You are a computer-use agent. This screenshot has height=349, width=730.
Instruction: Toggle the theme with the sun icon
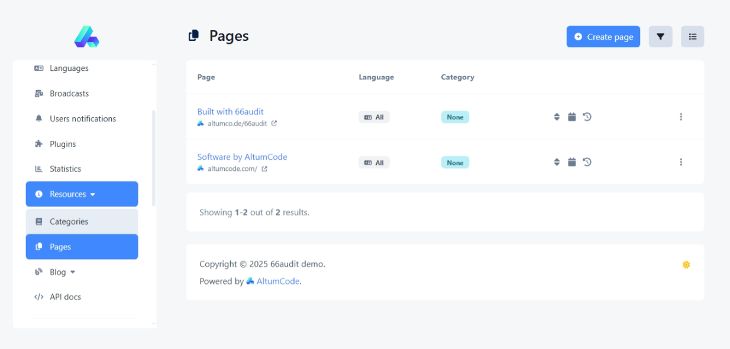(x=686, y=265)
